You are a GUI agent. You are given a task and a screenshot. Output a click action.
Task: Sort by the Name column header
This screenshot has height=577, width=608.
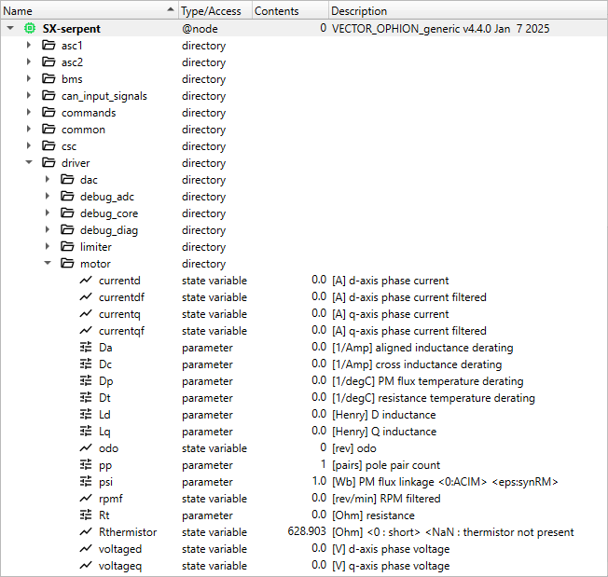[90, 11]
